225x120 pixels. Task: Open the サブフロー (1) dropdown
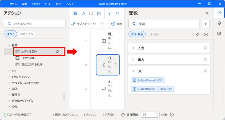pos(84,24)
